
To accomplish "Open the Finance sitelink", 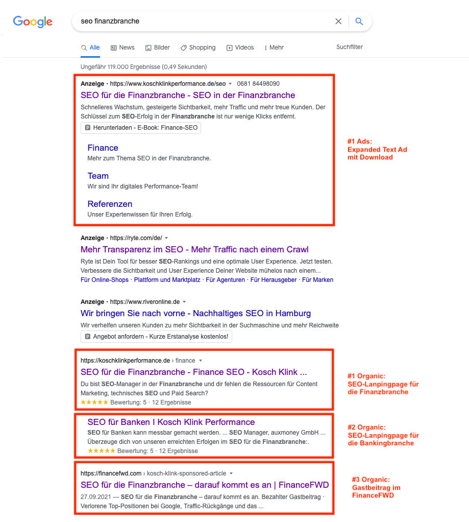I will (103, 148).
